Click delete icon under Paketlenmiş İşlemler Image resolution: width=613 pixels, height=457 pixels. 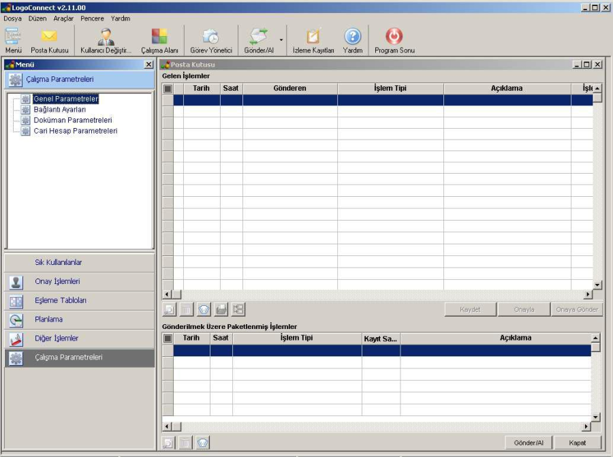click(186, 443)
